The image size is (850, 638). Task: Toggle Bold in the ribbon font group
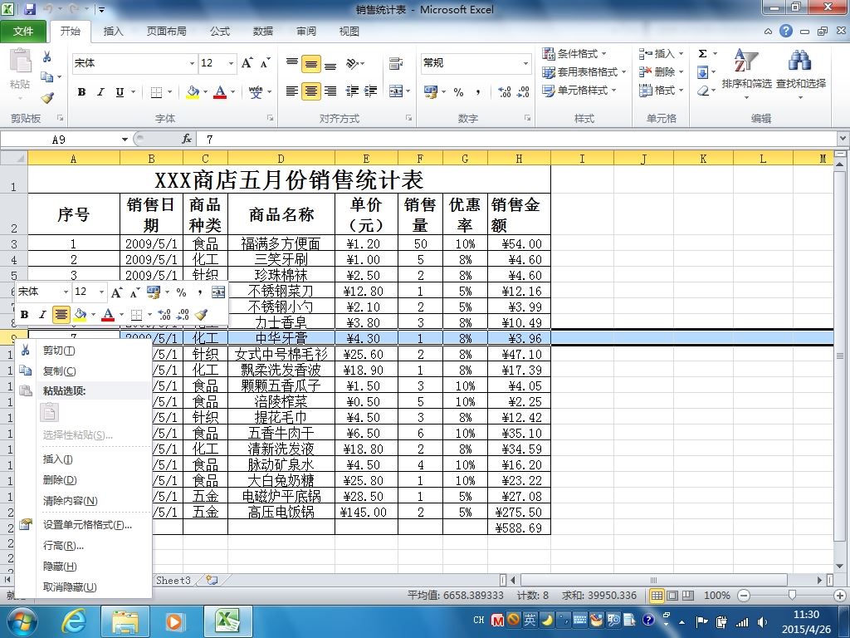tap(81, 91)
